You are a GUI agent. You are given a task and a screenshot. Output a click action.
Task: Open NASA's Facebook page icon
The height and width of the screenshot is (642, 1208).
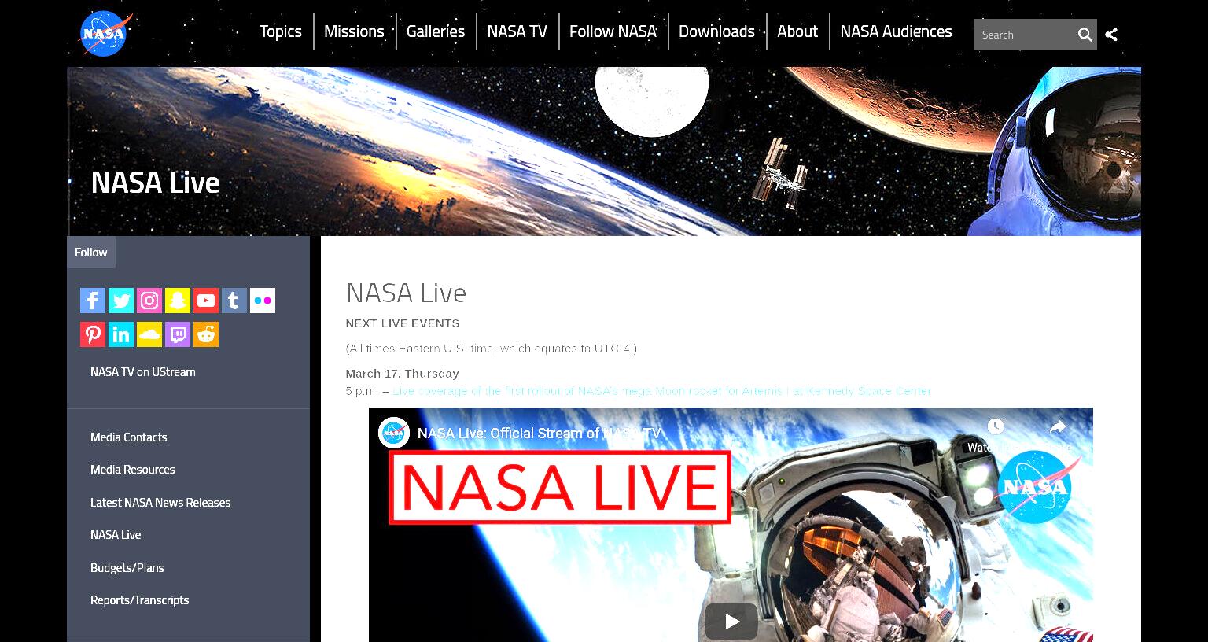coord(93,301)
